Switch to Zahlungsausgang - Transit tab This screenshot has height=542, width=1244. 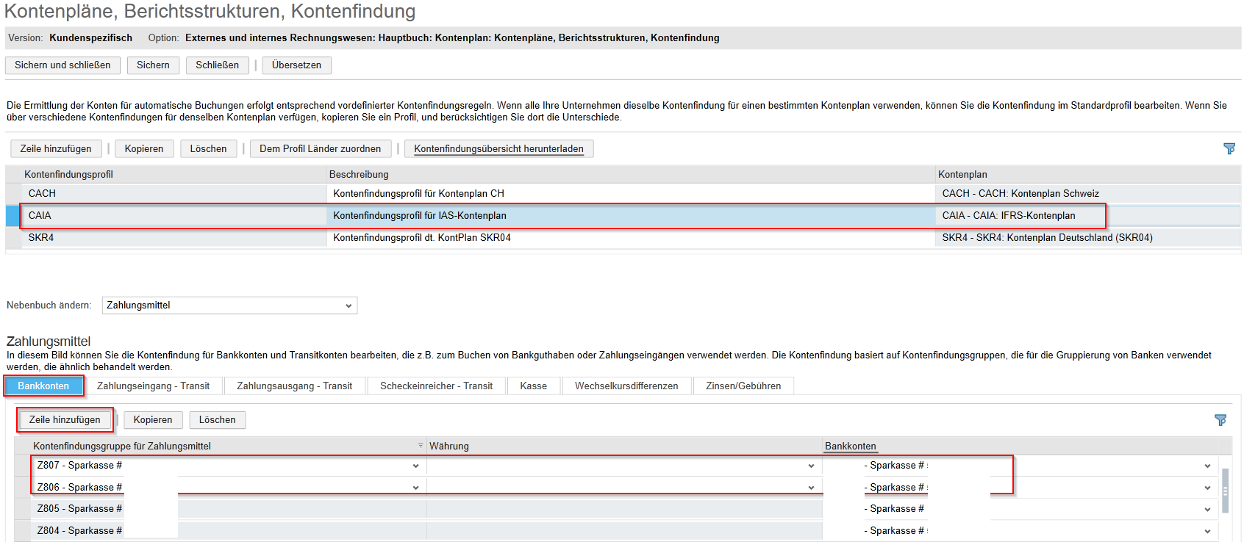click(294, 386)
